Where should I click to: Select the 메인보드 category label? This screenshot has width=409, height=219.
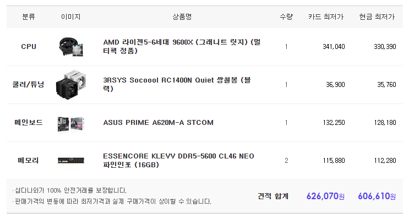[29, 123]
